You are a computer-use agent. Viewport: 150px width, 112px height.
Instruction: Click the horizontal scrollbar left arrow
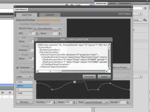click(37, 71)
